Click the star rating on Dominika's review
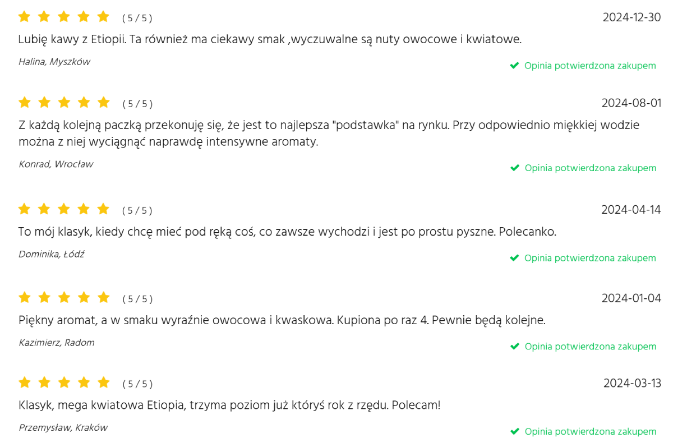Image resolution: width=673 pixels, height=447 pixels. pos(63,209)
